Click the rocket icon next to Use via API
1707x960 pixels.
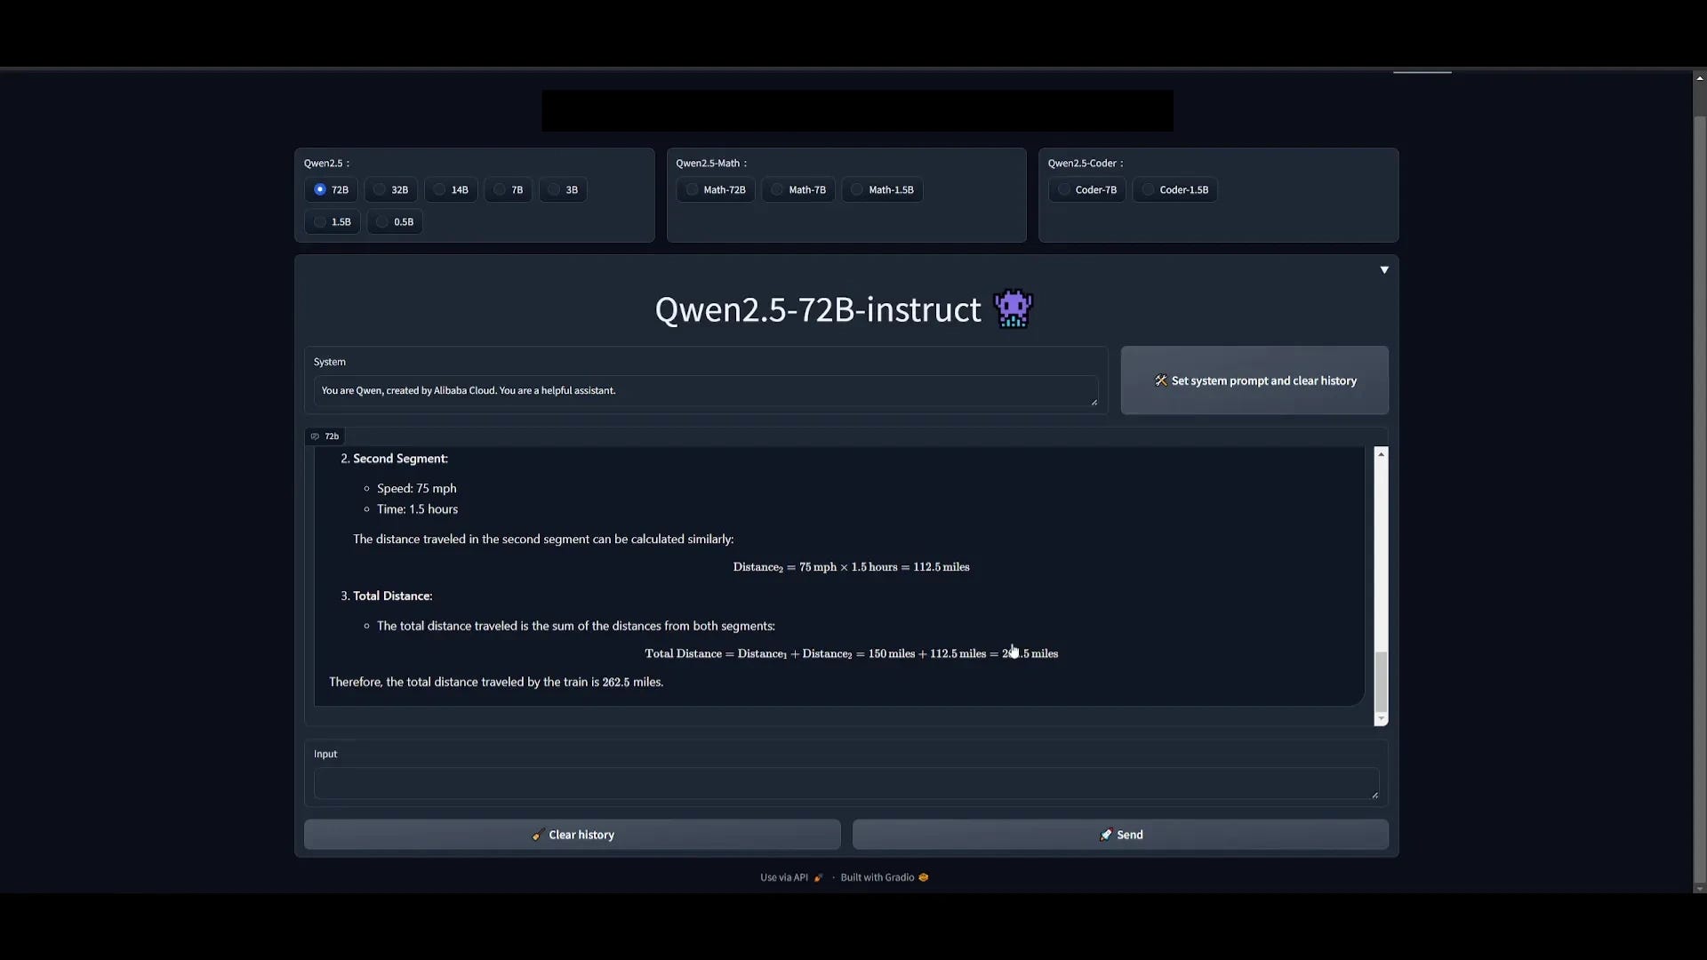[x=818, y=877]
